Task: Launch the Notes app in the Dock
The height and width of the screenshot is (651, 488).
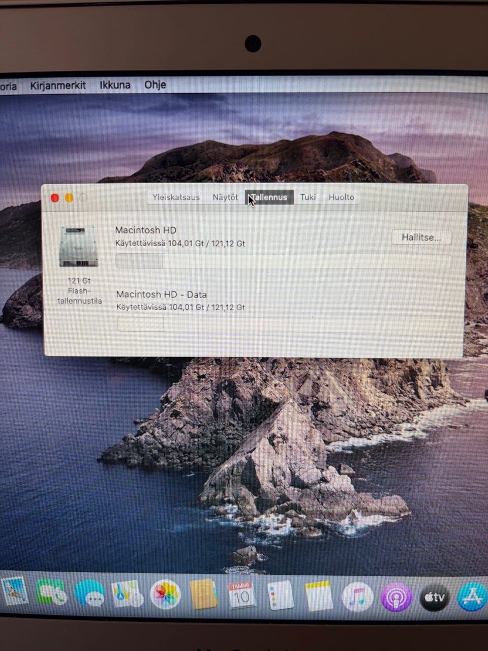Action: 319,596
